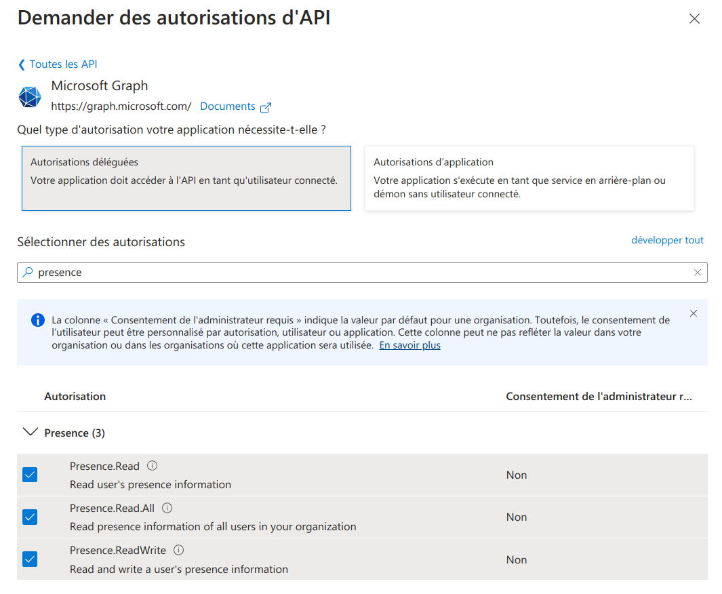Dismiss the admin consent info banner
The height and width of the screenshot is (594, 722).
[694, 313]
